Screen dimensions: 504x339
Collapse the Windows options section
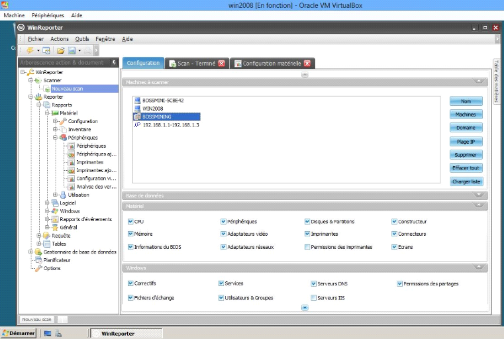click(479, 267)
